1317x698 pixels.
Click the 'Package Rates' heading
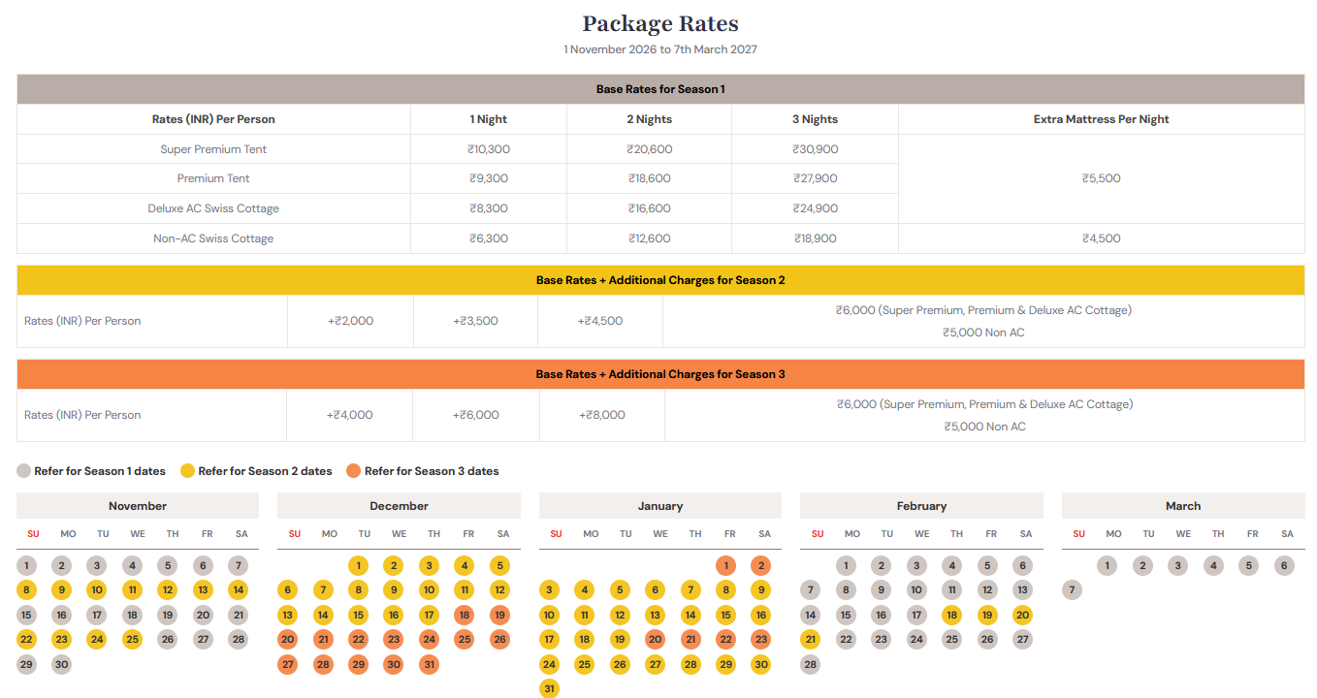[x=660, y=23]
